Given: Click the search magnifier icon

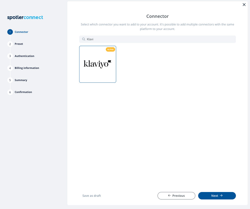Looking at the screenshot, I should tap(83, 39).
